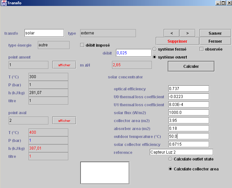The image size is (232, 188).
Task: Toggle the observée checkbox
Action: click(x=202, y=49)
